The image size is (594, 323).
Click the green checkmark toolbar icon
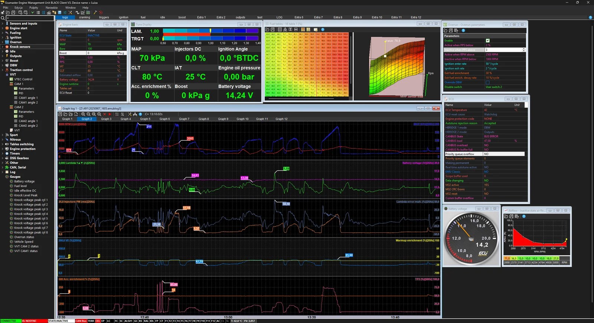coord(33,13)
